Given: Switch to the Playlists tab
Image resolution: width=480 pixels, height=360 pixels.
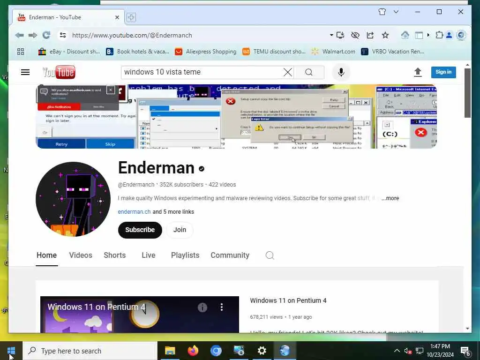Looking at the screenshot, I should tap(185, 255).
